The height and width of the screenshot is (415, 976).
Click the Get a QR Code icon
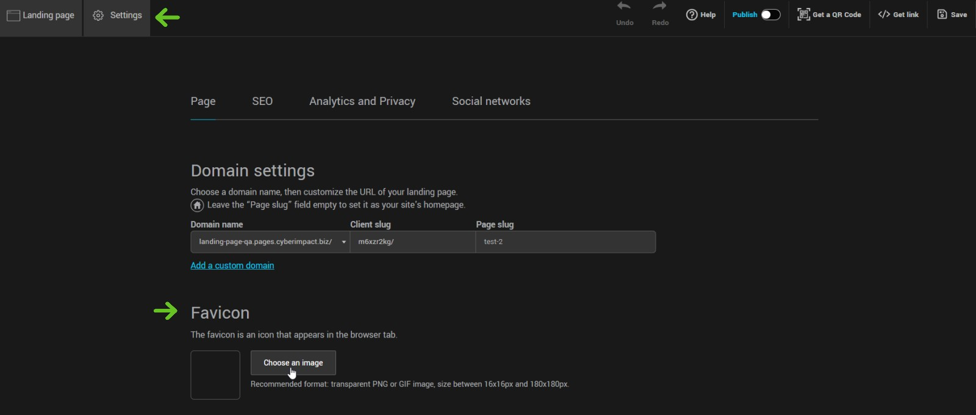(803, 15)
